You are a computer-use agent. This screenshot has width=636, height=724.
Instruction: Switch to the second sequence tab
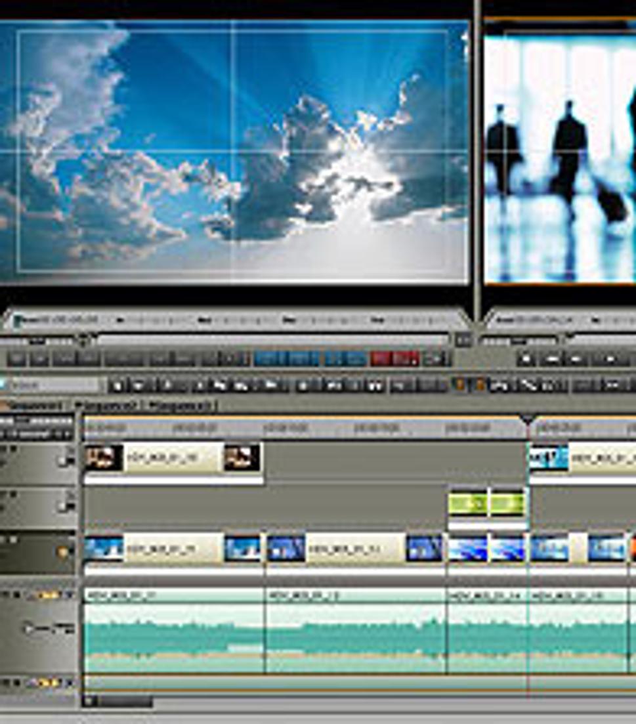tap(106, 406)
